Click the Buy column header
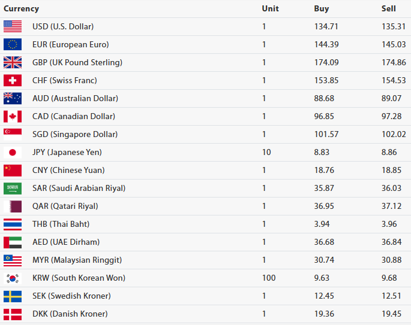This screenshot has height=325, width=411. coord(322,9)
